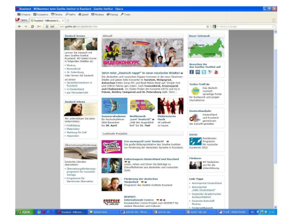Image resolution: width=297 pixels, height=222 pixels.
Task: Click the Веб security badge in address bar
Action: pyautogui.click(x=50, y=27)
